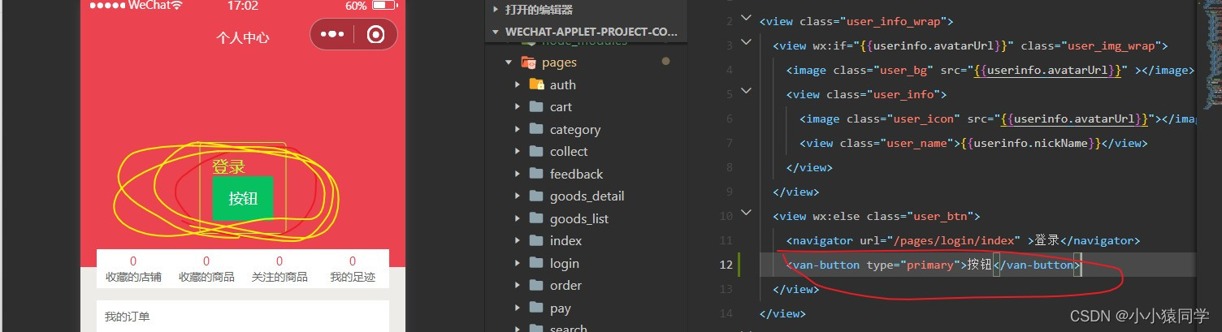
Task: Collapse the WECHAT-APPLET-PROJECT section
Action: [x=496, y=32]
